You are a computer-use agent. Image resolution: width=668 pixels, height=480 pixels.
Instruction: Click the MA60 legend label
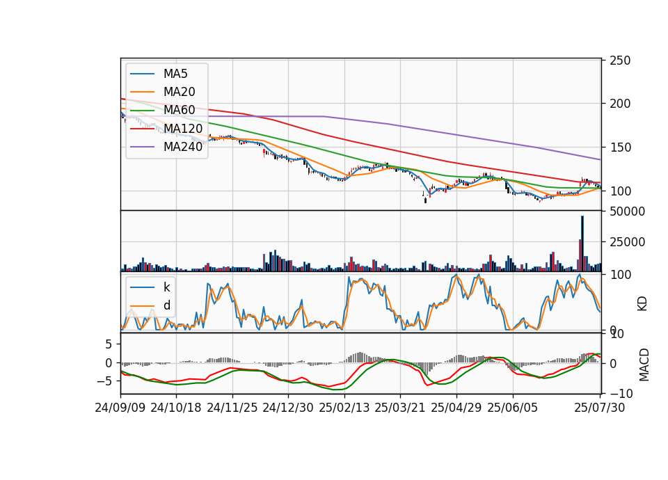[180, 110]
